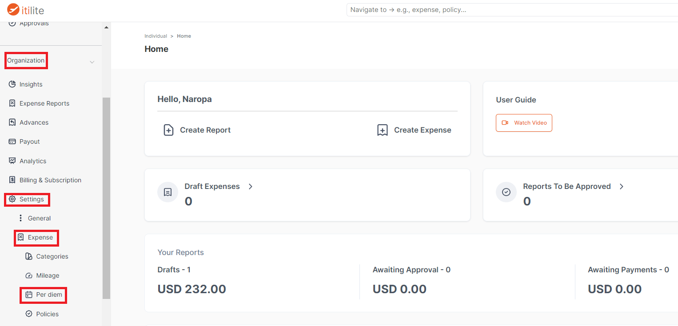Open the Categories icon under Expense
The image size is (678, 326).
coord(29,256)
